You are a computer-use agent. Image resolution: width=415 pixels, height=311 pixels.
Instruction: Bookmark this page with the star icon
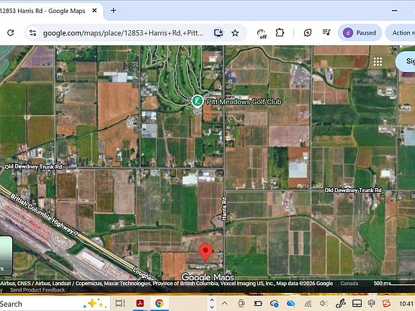point(235,33)
